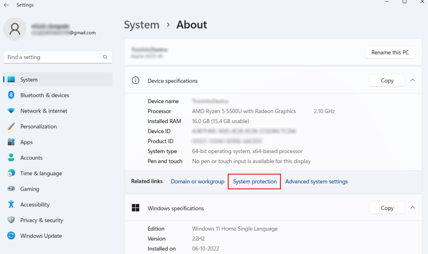Click the back arrow in Settings header
The image size is (428, 254).
(x=6, y=5)
